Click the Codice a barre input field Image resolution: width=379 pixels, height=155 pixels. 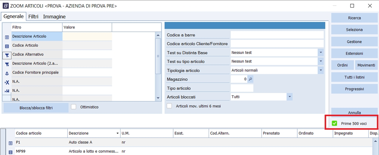click(277, 35)
